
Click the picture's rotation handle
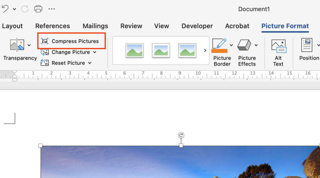click(x=181, y=135)
